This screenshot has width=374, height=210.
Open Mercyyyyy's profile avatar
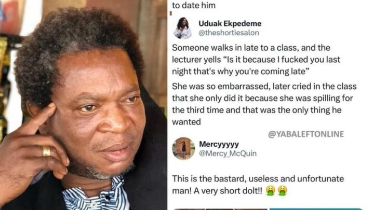tap(183, 148)
